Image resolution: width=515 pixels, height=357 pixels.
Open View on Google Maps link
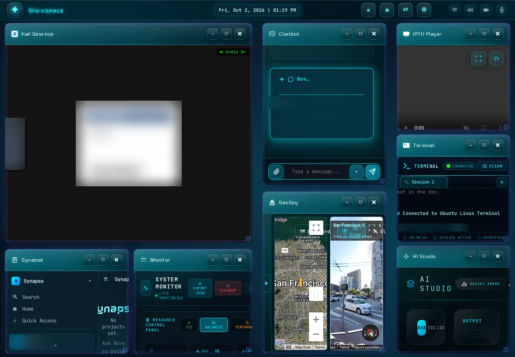[352, 236]
